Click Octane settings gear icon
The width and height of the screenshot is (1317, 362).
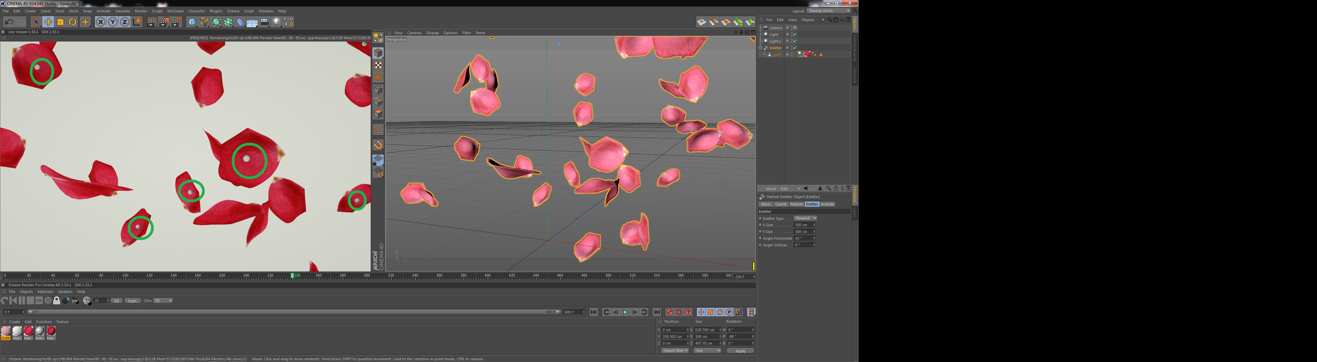48,301
